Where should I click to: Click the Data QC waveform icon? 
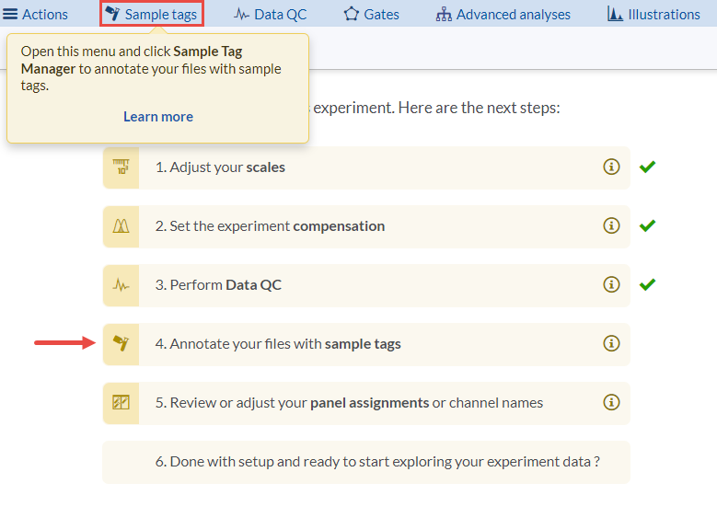[x=121, y=285]
